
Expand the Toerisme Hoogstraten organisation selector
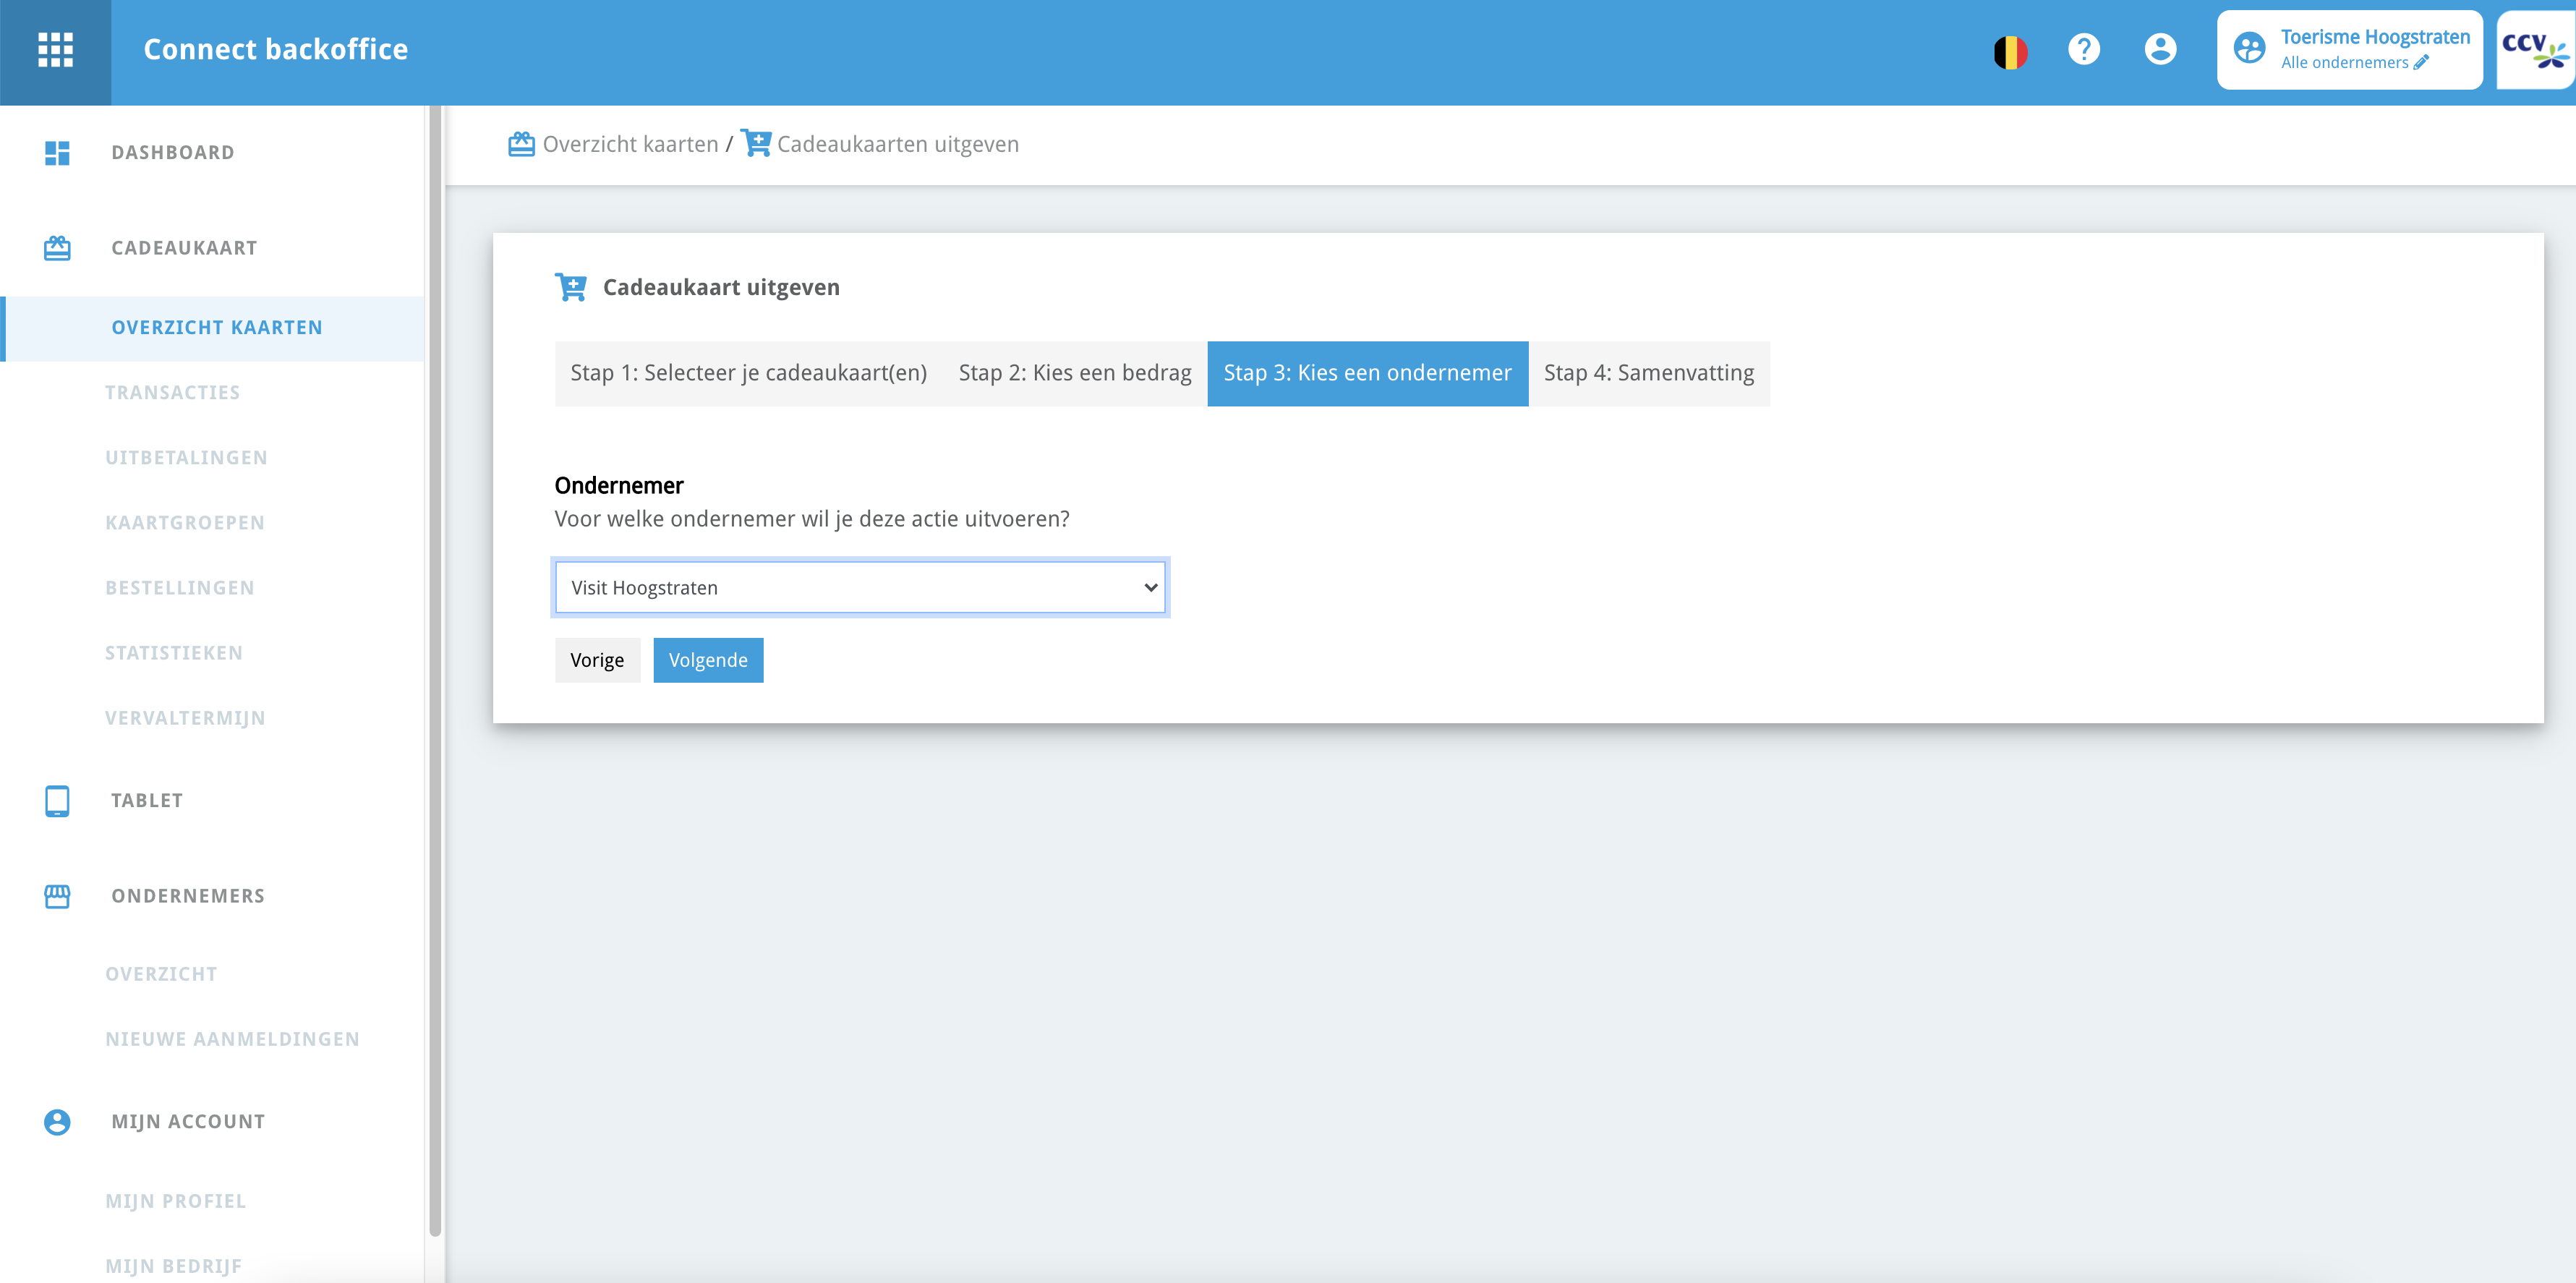(x=2374, y=38)
